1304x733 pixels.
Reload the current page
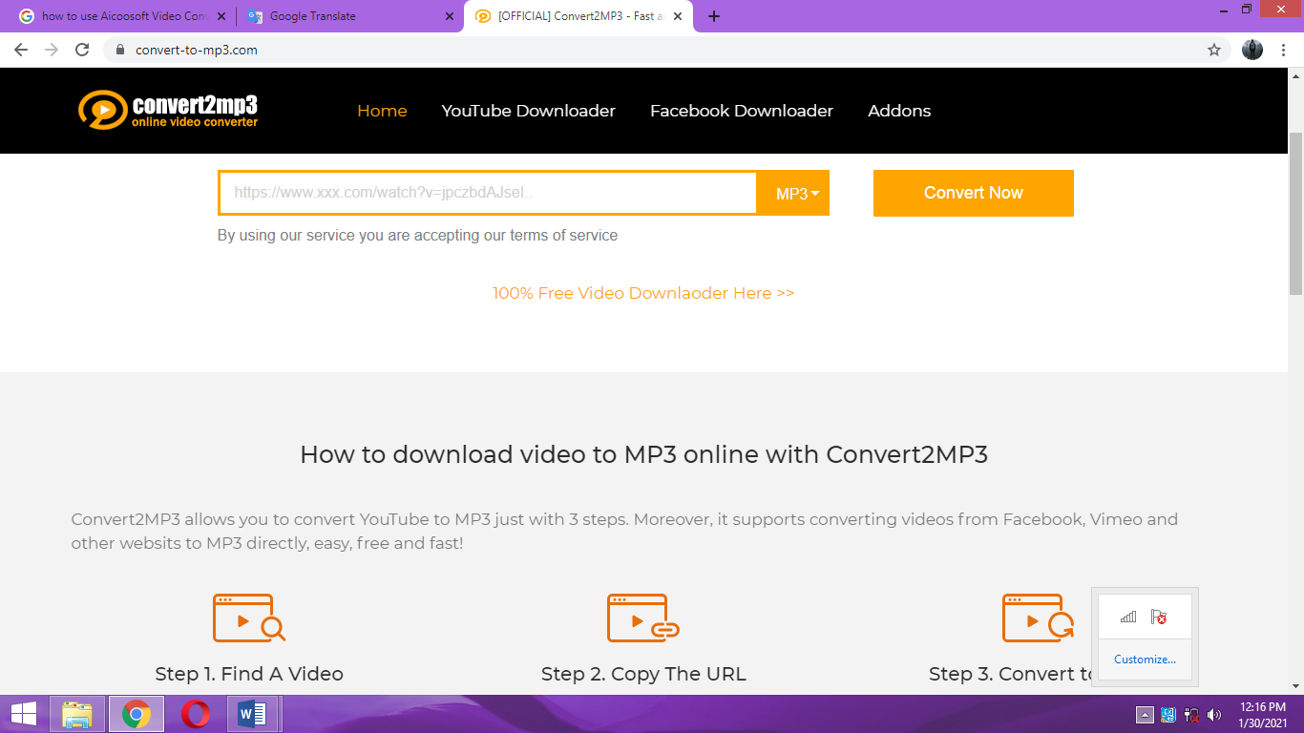[x=82, y=50]
